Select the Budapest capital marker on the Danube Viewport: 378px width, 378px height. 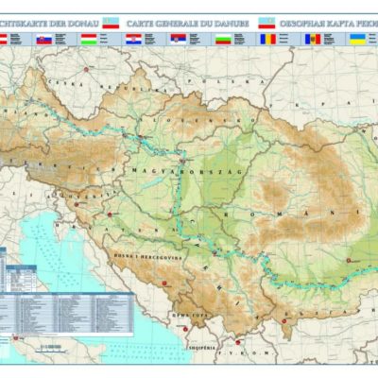tap(182, 161)
